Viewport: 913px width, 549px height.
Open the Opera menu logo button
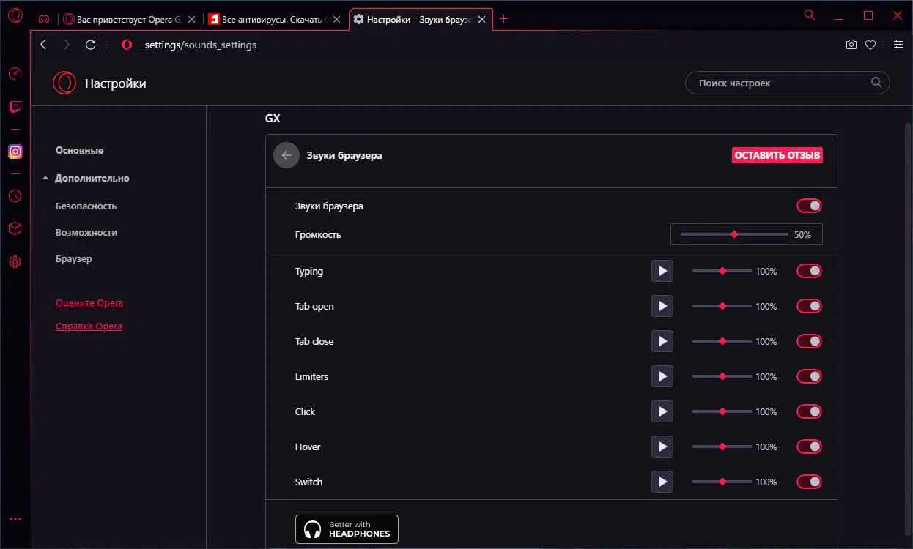click(15, 17)
